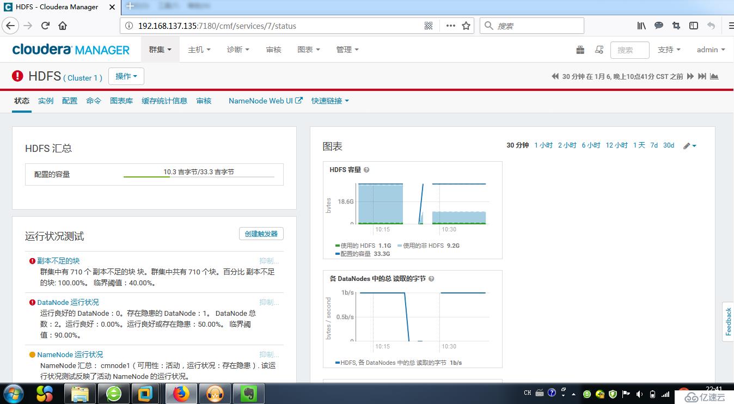Switch to the 实例 tab
This screenshot has height=404, width=734.
click(46, 101)
